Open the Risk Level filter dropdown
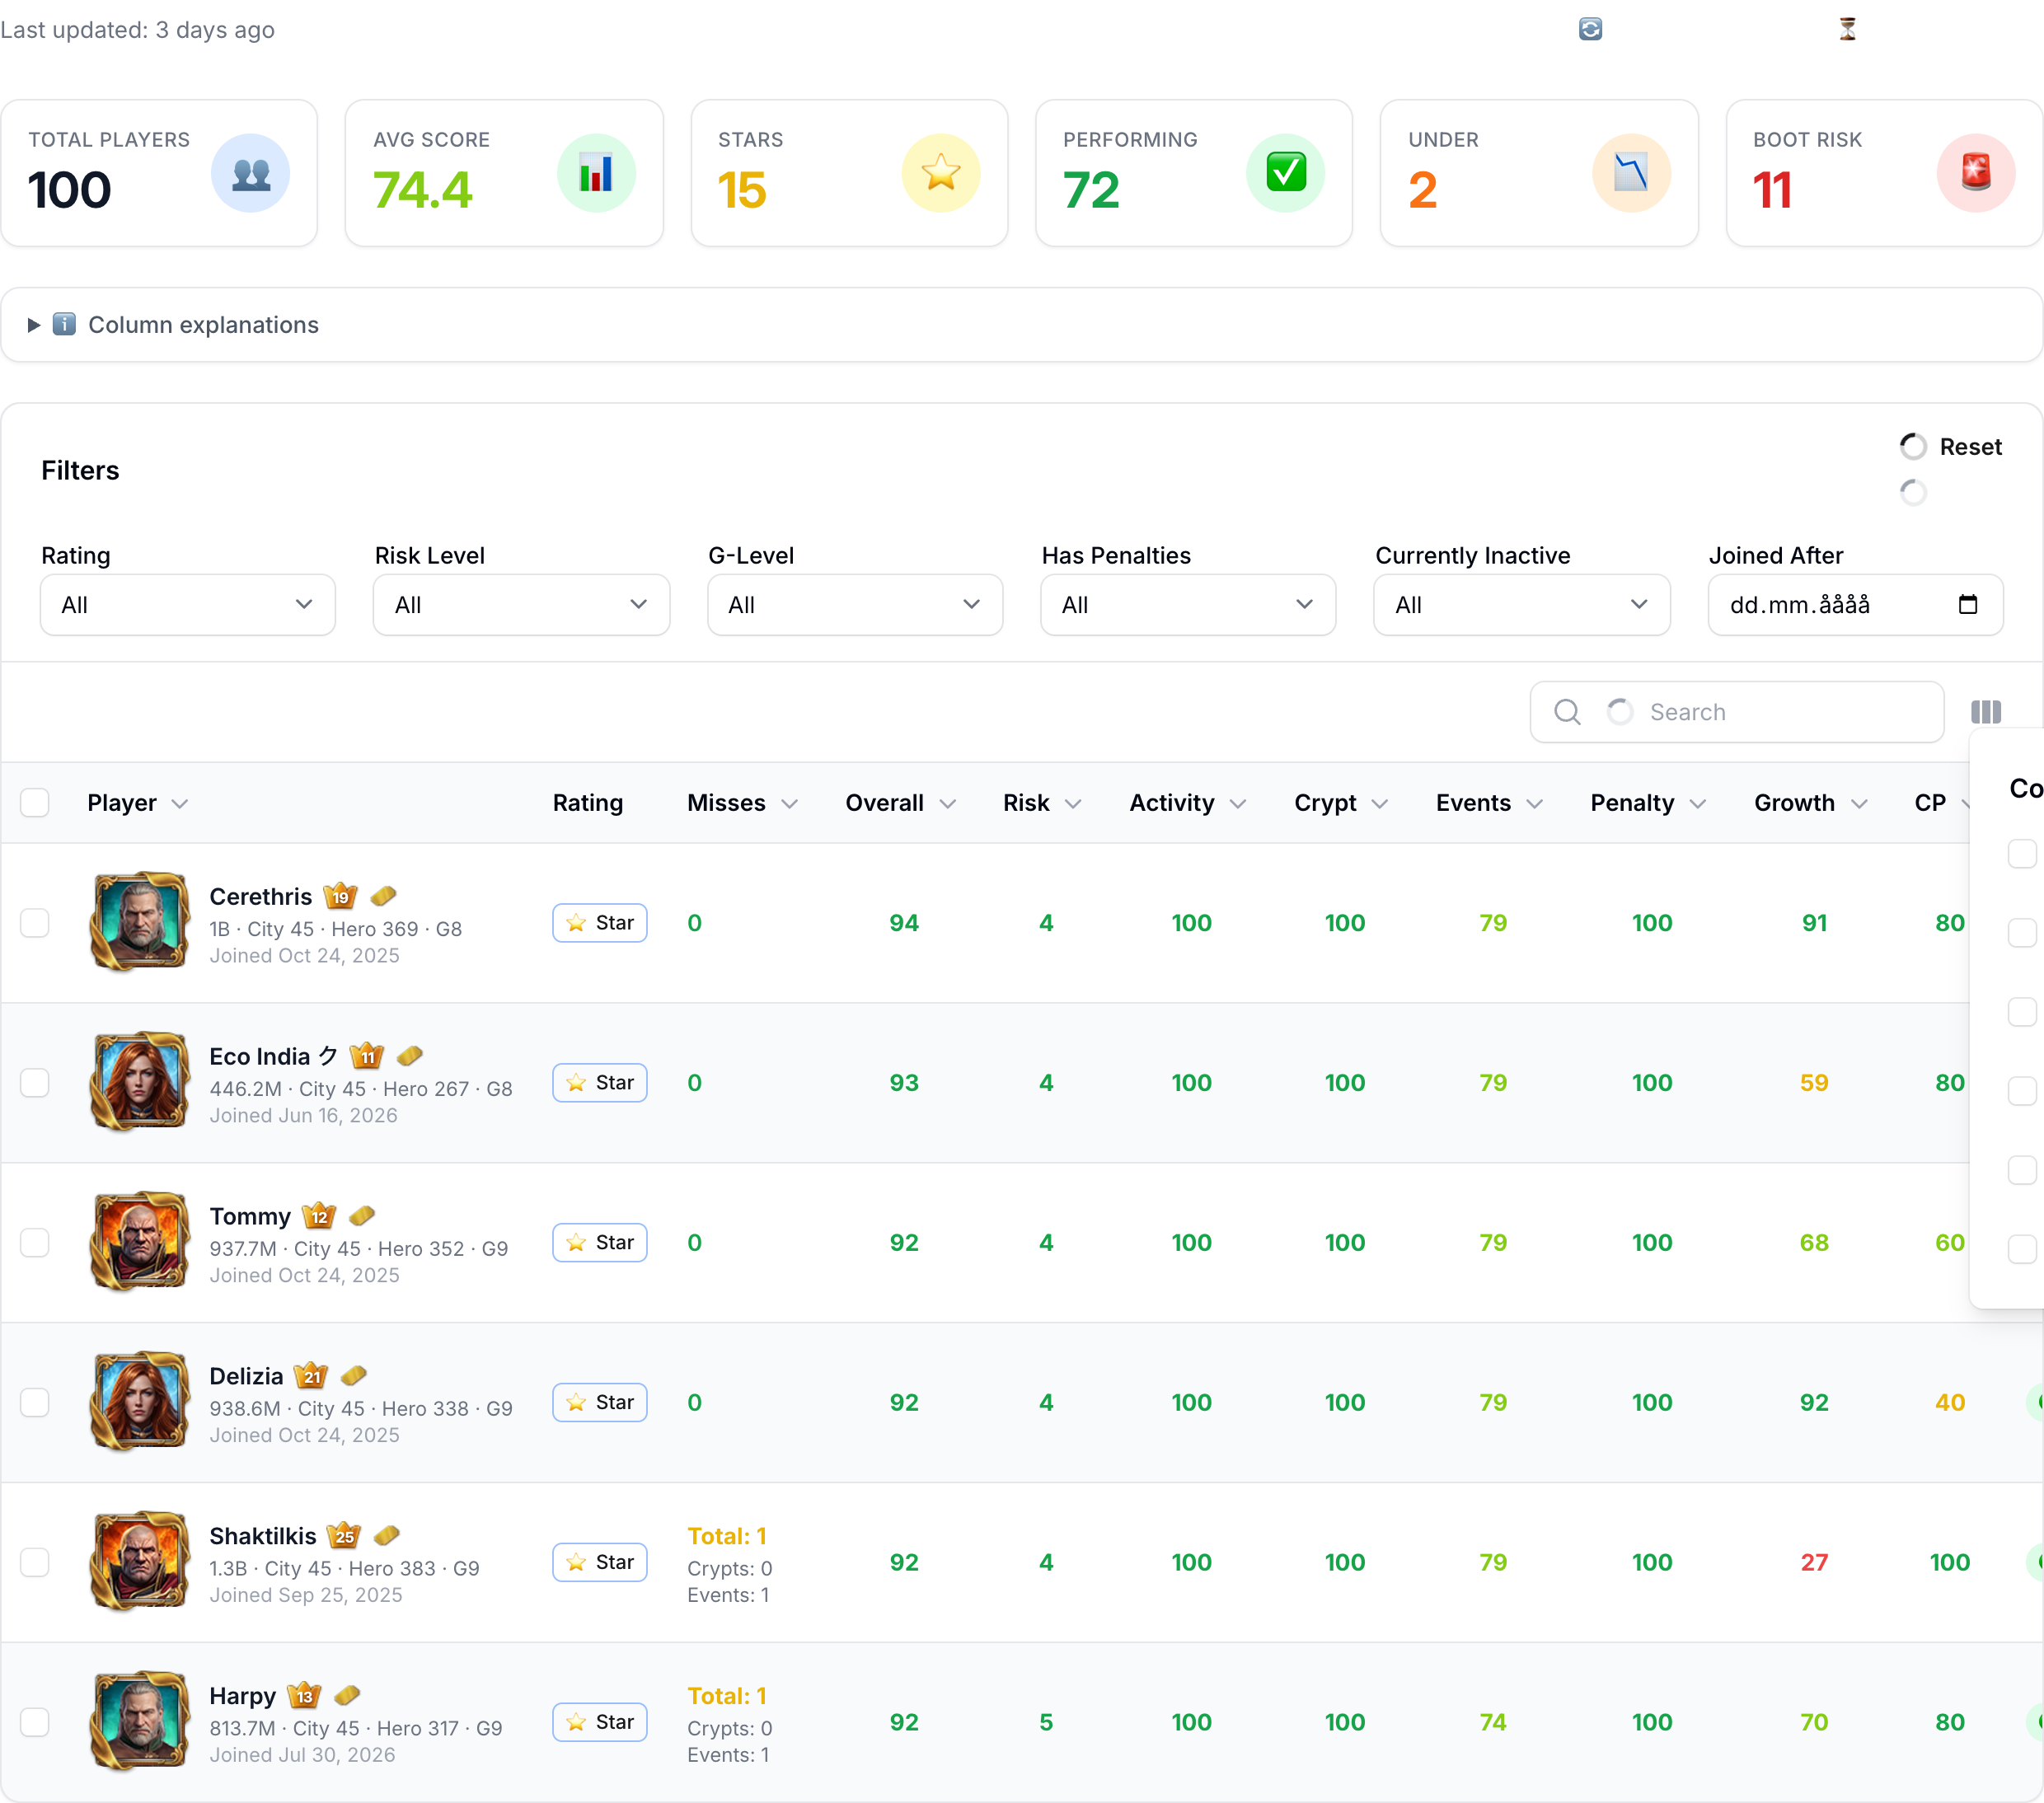Viewport: 2044px width, 1803px height. pos(521,605)
